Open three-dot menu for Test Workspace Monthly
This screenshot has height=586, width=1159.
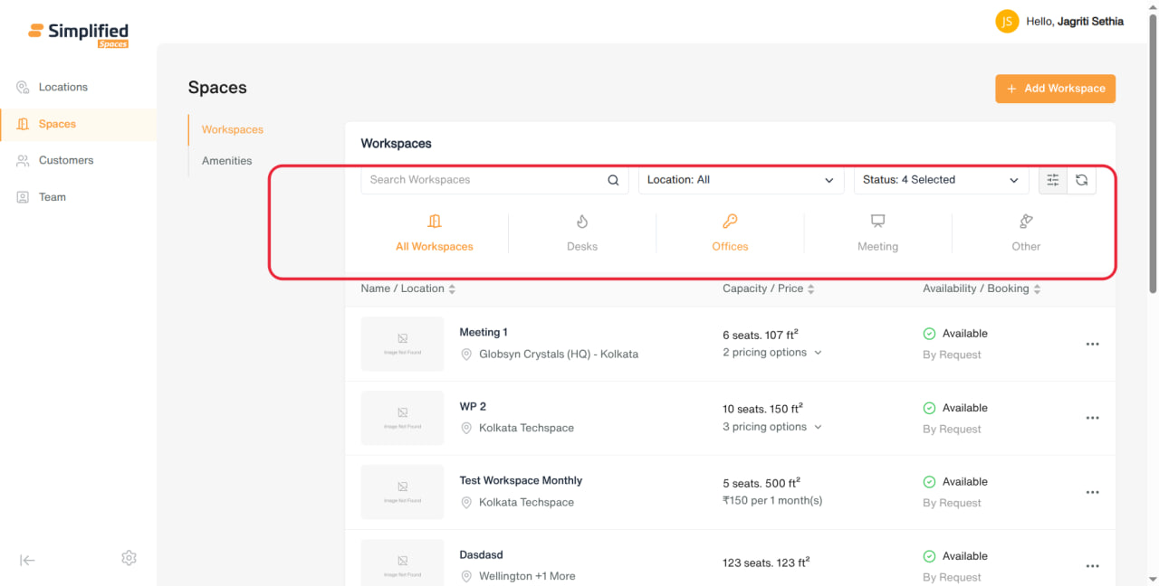coord(1093,493)
